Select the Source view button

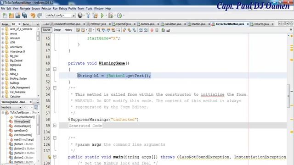(x=46, y=30)
